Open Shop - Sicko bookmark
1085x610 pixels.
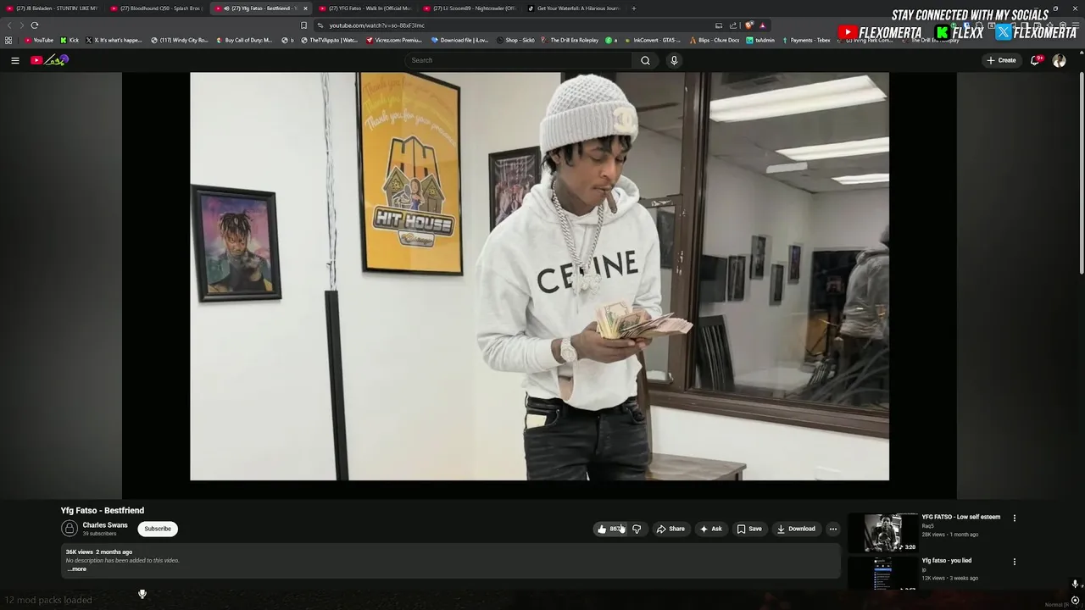tap(515, 40)
